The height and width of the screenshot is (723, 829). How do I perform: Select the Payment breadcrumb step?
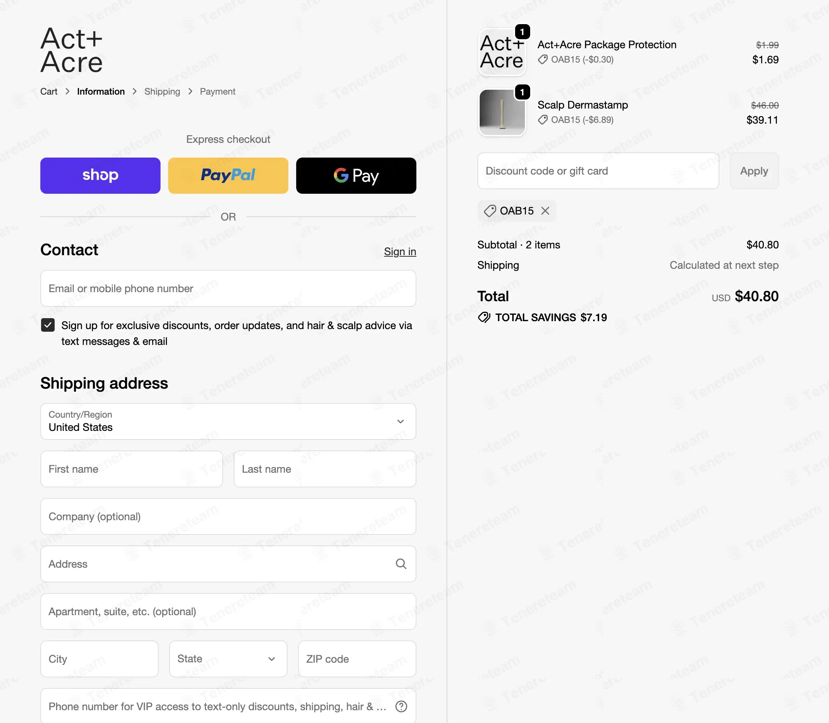pos(217,92)
